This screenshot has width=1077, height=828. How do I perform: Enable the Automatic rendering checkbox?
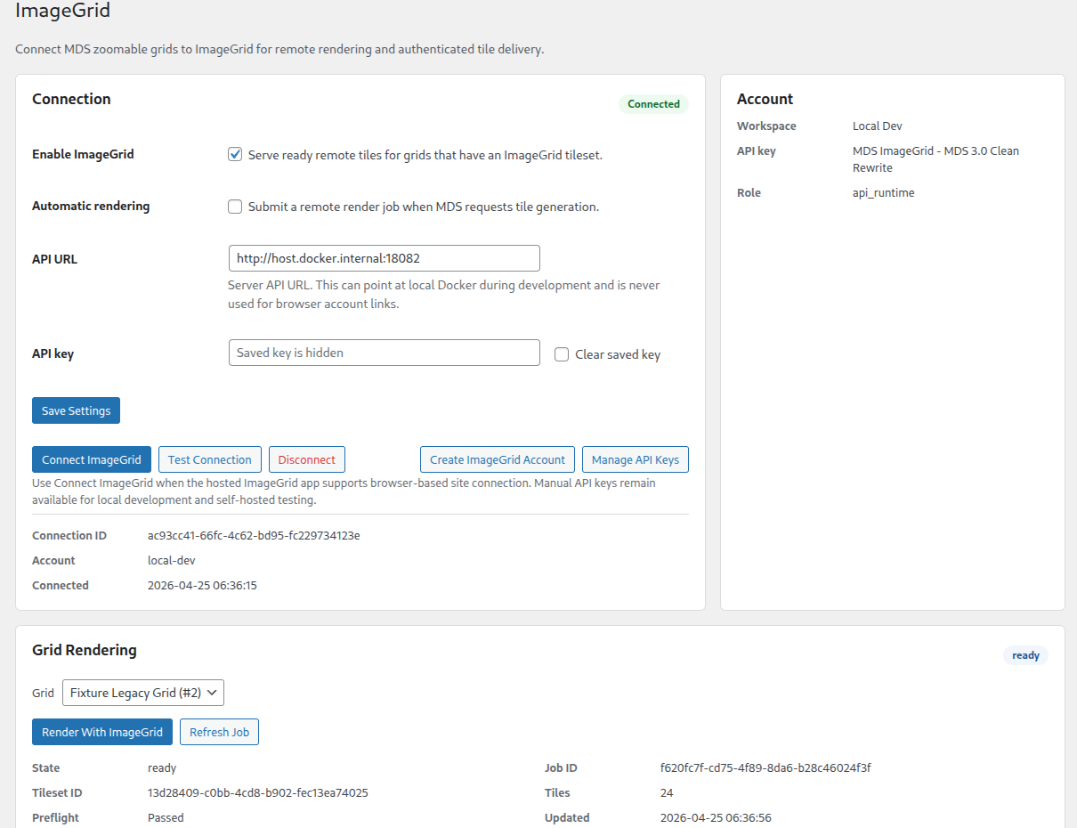tap(235, 207)
